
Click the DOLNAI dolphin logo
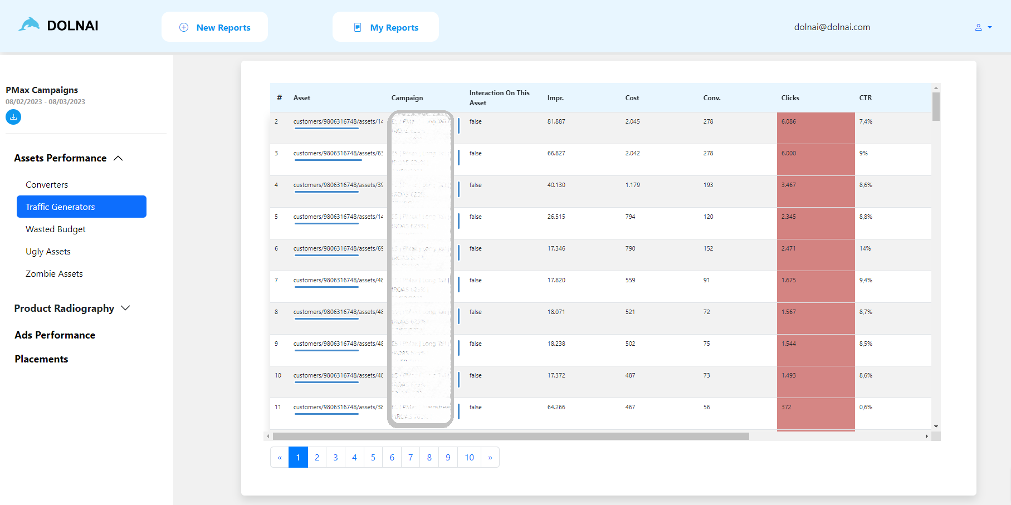tap(29, 24)
